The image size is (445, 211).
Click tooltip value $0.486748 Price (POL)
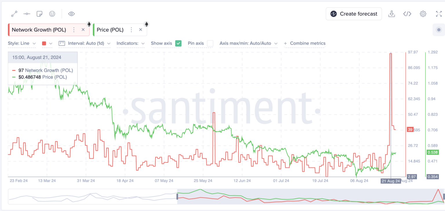[x=43, y=77]
